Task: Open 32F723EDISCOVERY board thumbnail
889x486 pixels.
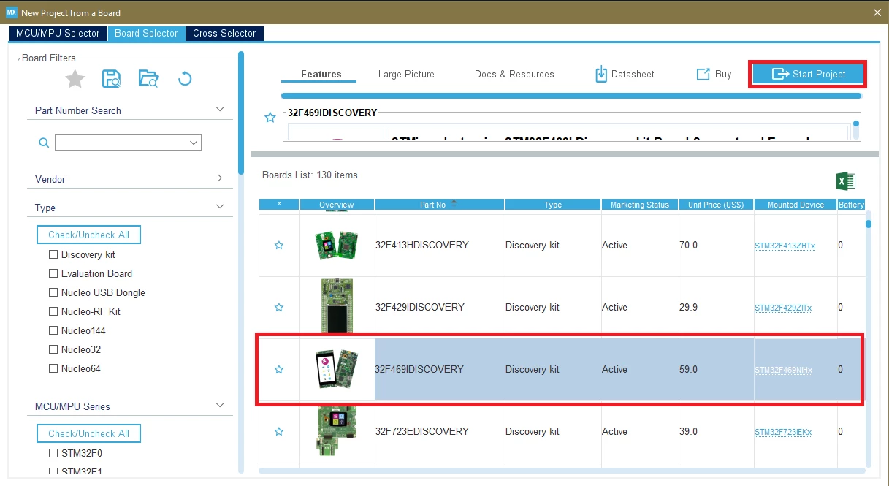Action: 337,430
